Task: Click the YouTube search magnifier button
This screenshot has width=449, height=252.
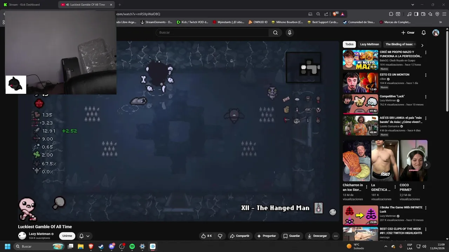Action: [275, 33]
